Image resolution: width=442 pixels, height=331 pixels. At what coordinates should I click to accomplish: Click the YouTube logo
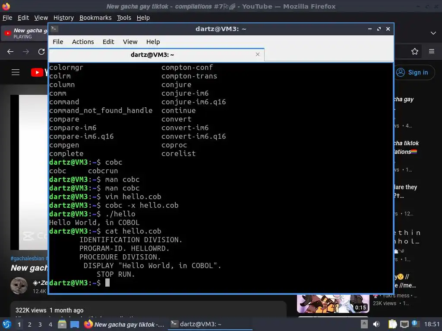[x=39, y=72]
